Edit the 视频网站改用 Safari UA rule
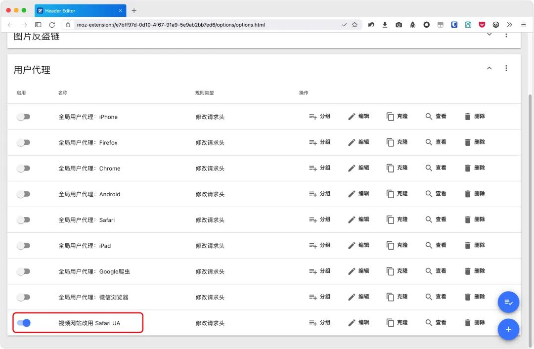The width and height of the screenshot is (534, 349). 358,322
